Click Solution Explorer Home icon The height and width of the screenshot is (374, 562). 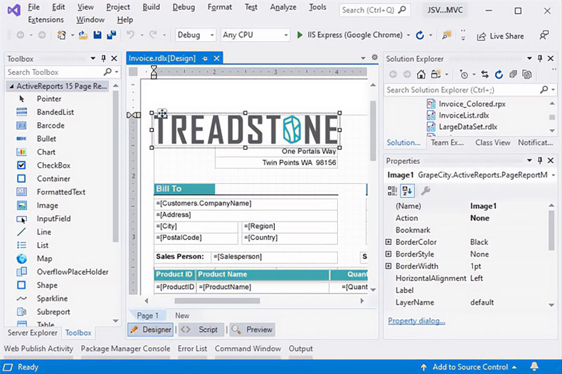[x=421, y=74]
